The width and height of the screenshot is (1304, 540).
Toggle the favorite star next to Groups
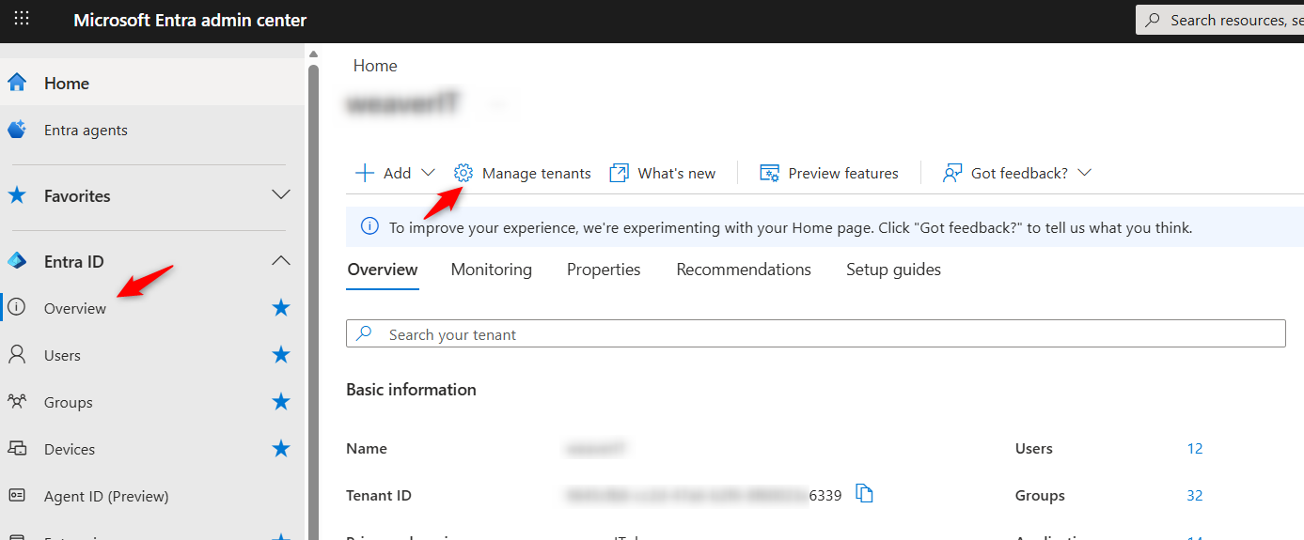[280, 402]
